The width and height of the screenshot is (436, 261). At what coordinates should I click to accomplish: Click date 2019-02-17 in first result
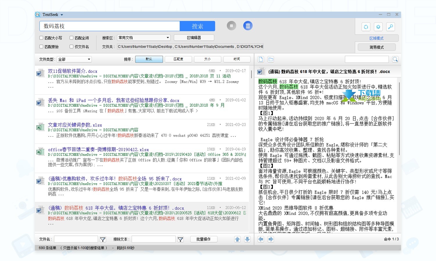(x=235, y=71)
